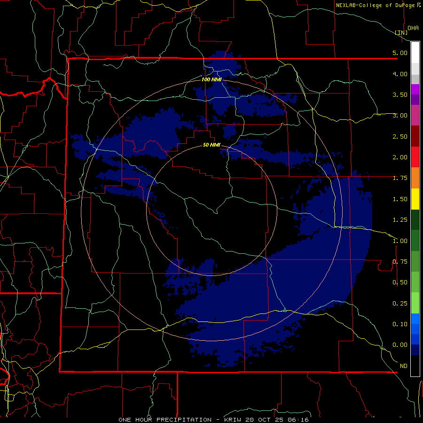Click the 5.00 legend value
This screenshot has width=423, height=423.
(x=400, y=53)
